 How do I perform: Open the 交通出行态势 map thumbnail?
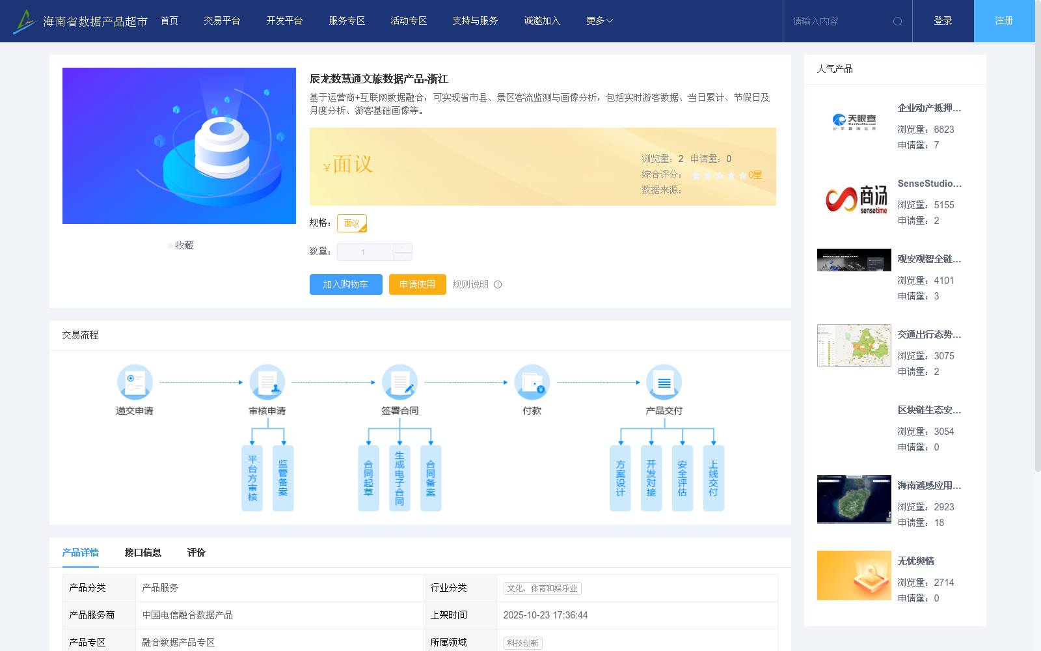pos(854,346)
